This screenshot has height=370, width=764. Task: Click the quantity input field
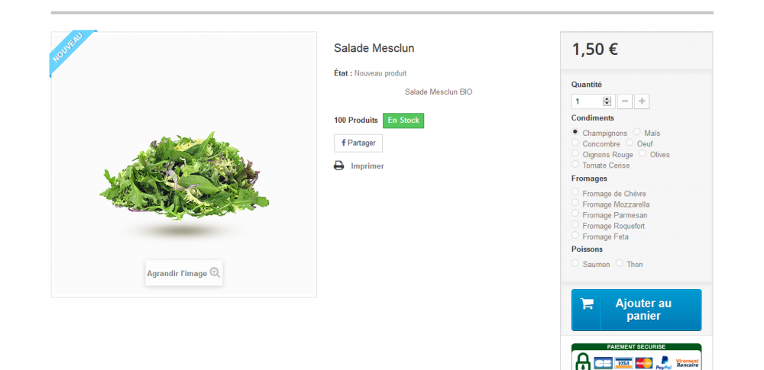587,101
